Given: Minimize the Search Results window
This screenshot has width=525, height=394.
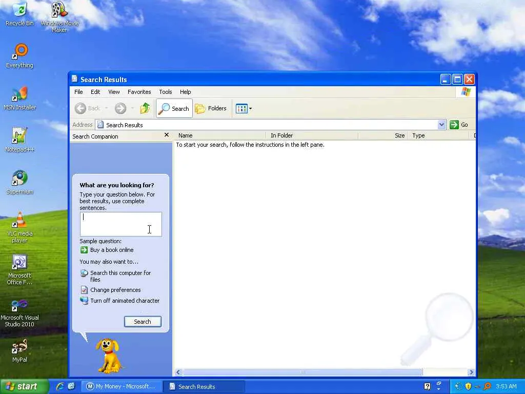Looking at the screenshot, I should click(x=446, y=80).
